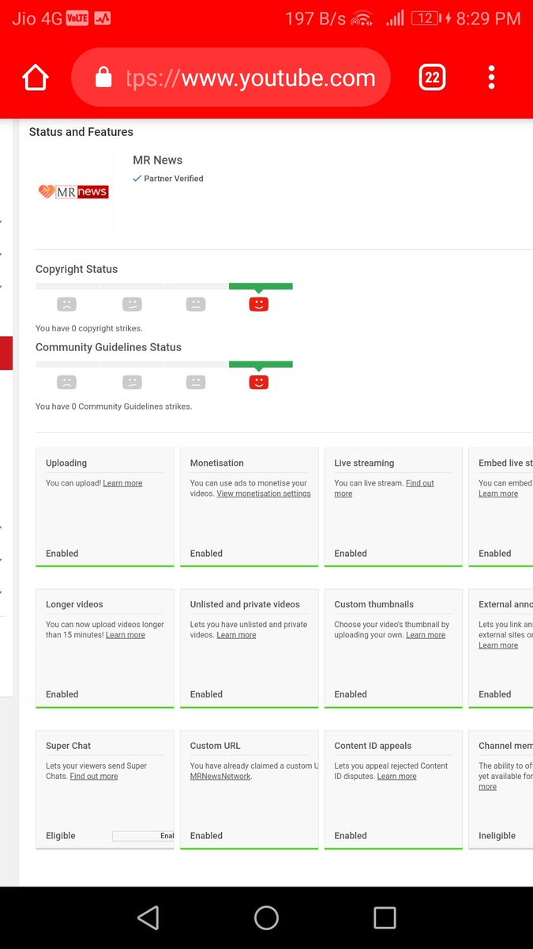Viewport: 533px width, 949px height.
Task: Tap 'You have 0 Community Guidelines strikes.' text
Action: click(x=114, y=406)
